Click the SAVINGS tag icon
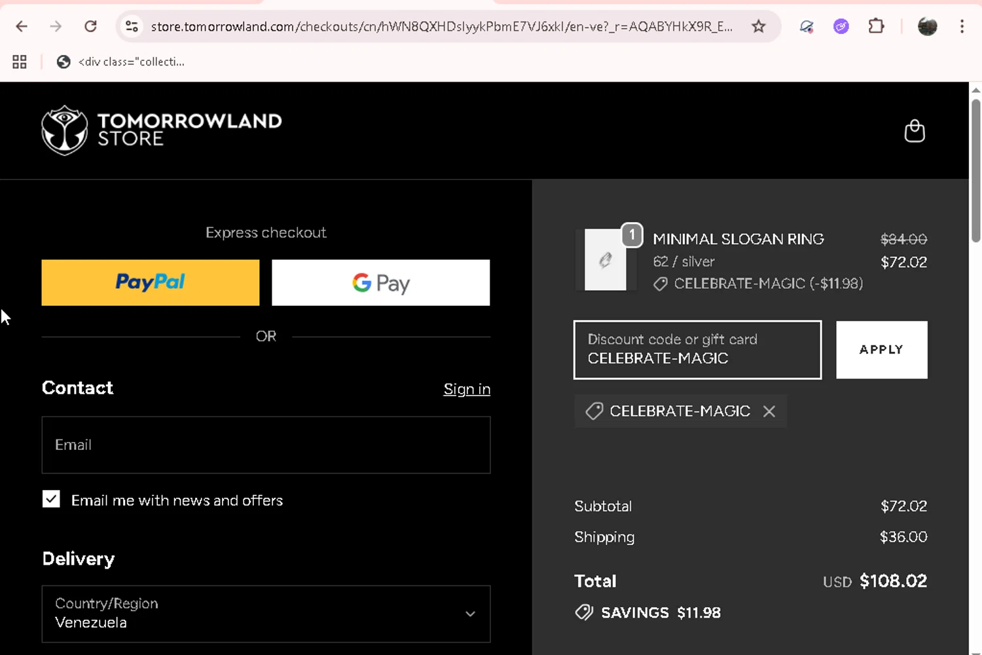The image size is (982, 655). point(584,612)
